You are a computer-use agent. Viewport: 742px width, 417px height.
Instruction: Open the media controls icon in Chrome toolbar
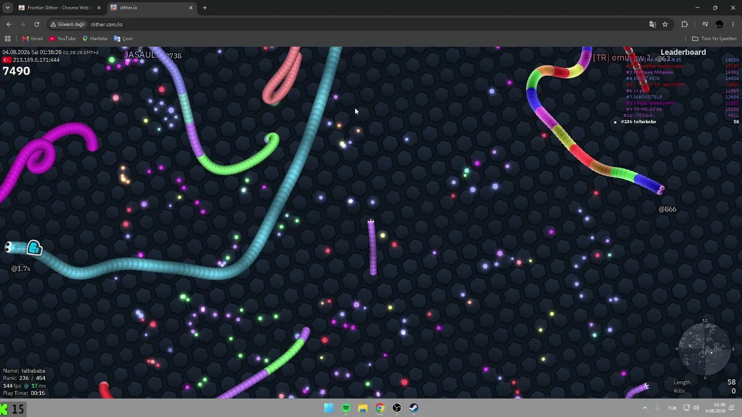pos(705,24)
